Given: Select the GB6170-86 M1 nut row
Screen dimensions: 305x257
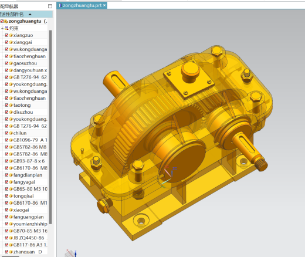Looking at the screenshot, I should coord(30,203).
